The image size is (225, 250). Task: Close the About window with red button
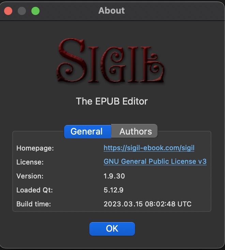pyautogui.click(x=8, y=11)
